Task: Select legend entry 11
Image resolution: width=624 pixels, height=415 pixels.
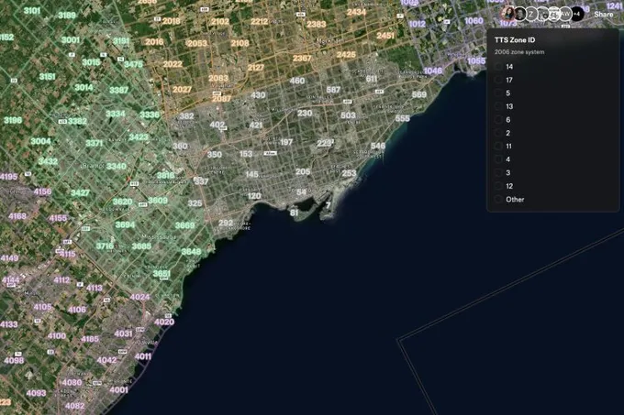Action: pyautogui.click(x=504, y=147)
